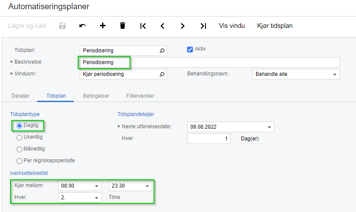Click the Iverksettelsestid section heading
The height and width of the screenshot is (212, 356).
[x=29, y=173]
